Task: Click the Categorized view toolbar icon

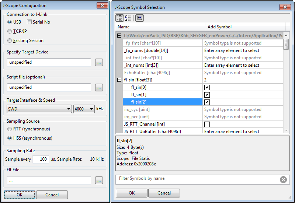Action: 120,18
